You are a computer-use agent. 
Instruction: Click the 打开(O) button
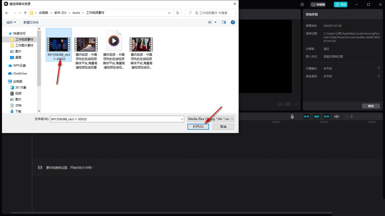tap(198, 127)
